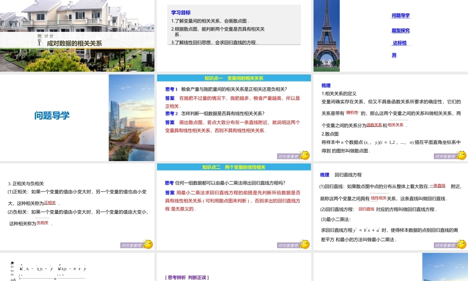Click the underlined 一条直线 text on 回归直线 slide
The height and width of the screenshot is (281, 468).
[x=438, y=185]
